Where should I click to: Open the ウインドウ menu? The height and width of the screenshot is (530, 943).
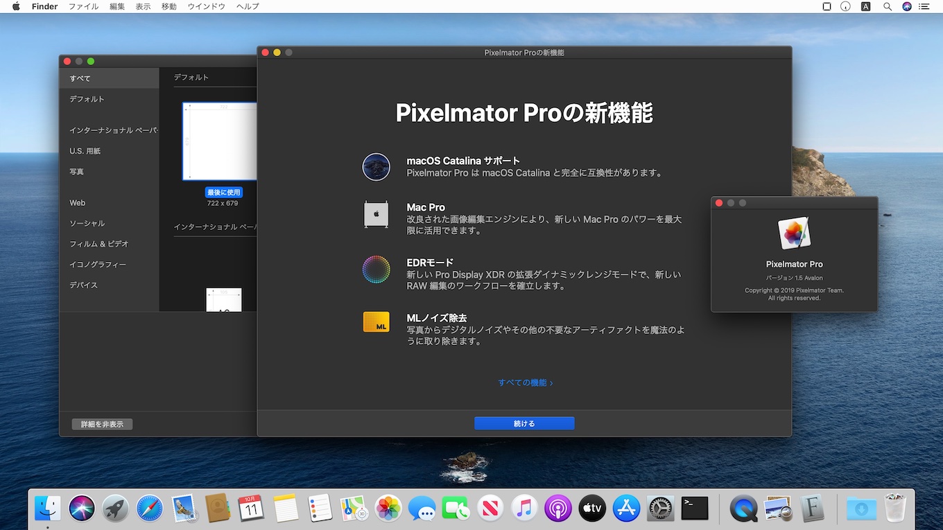tap(207, 6)
